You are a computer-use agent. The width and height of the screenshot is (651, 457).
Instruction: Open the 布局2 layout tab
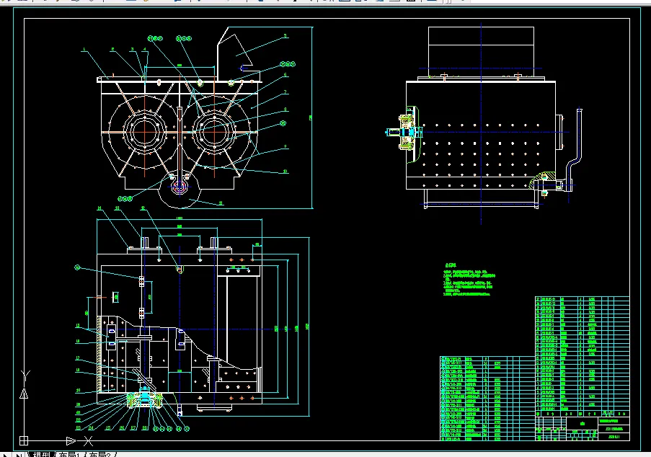[x=99, y=455]
